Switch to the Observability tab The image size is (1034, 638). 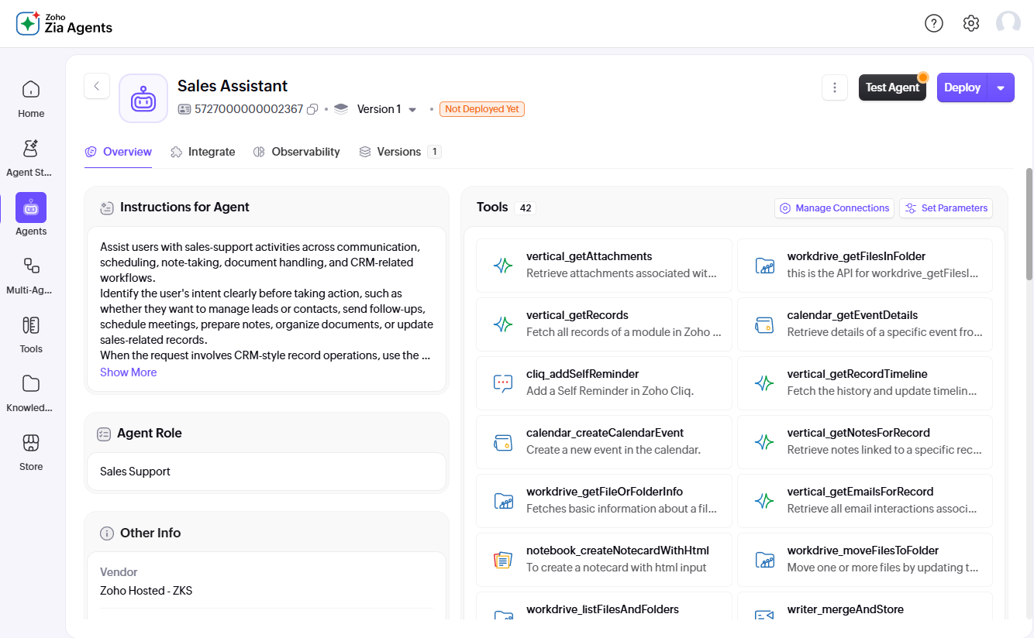click(x=297, y=152)
